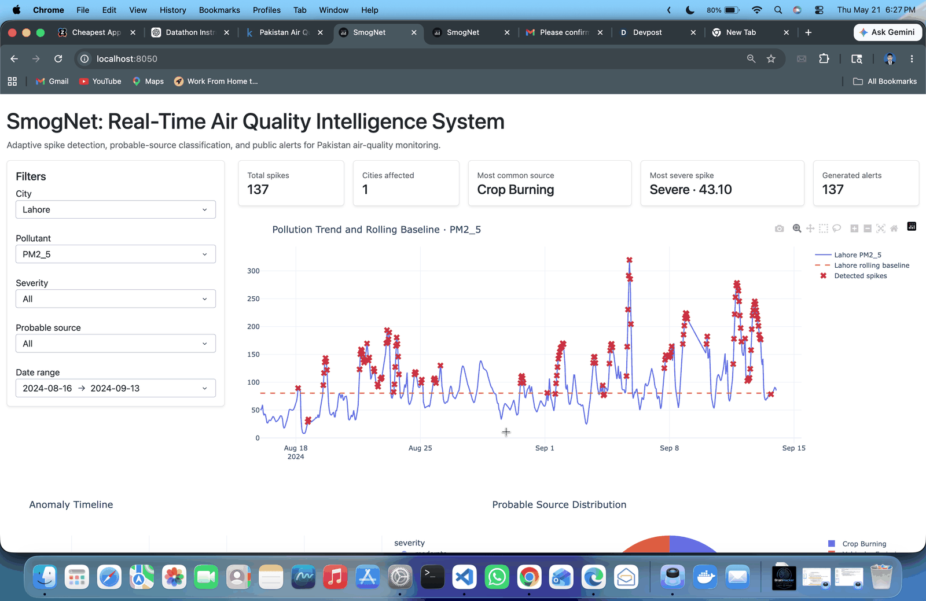
Task: Switch to Pakistan Air Q tab
Action: [284, 32]
